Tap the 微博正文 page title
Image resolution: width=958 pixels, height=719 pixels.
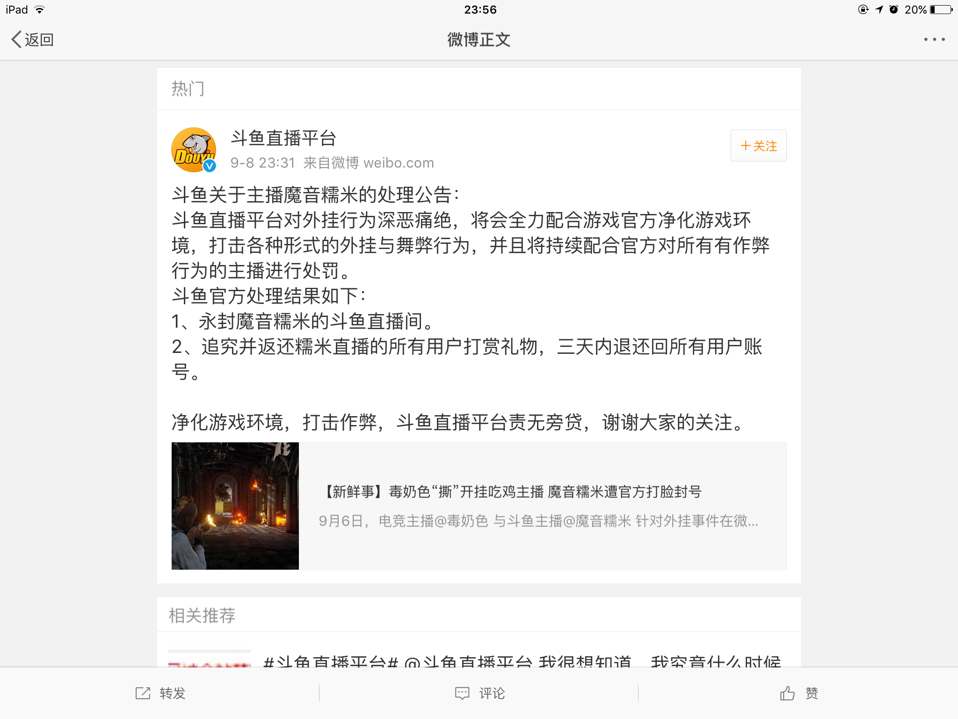pos(479,40)
